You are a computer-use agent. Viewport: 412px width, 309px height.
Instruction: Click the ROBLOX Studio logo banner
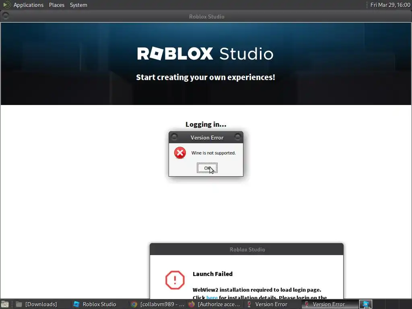(205, 54)
